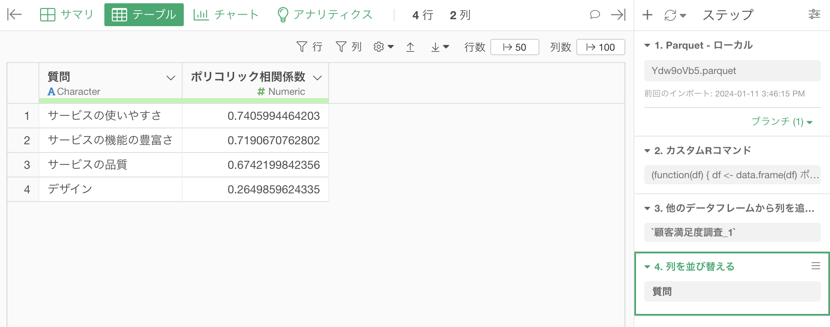The height and width of the screenshot is (327, 830).
Task: Open the step 4 hamburger menu
Action: (816, 266)
